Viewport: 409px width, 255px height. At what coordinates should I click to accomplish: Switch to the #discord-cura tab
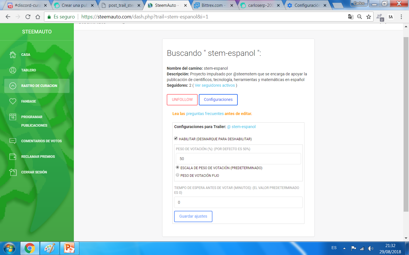coord(27,5)
